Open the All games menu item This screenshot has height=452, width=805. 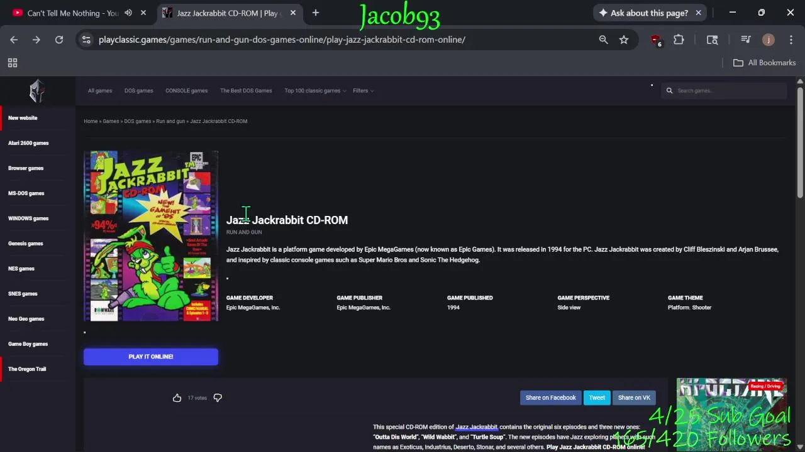tap(100, 90)
